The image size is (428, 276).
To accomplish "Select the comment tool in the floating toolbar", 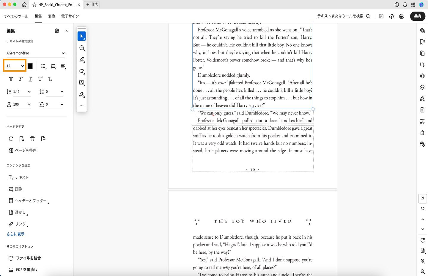I will click(81, 48).
